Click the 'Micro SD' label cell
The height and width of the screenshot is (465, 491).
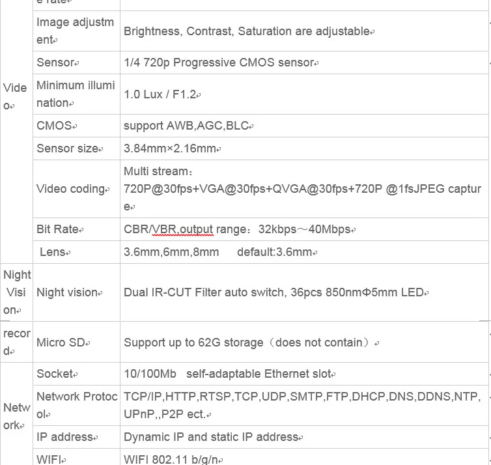76,343
